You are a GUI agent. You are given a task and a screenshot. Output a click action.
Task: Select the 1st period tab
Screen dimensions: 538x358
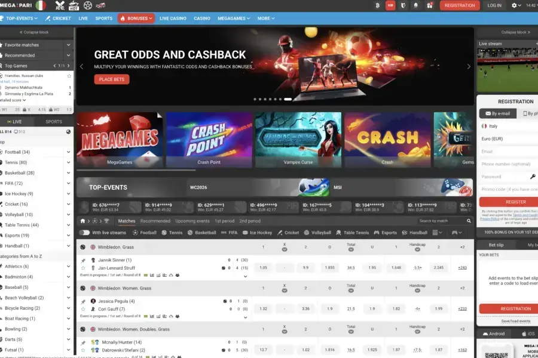tap(224, 221)
